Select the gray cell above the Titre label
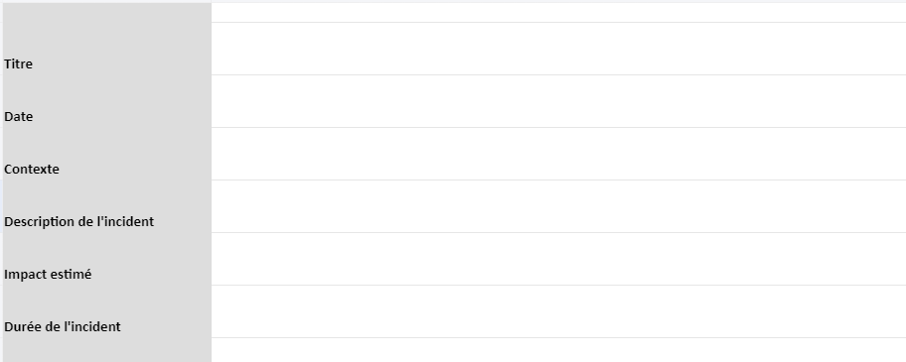Screen dimensions: 906x362 107,13
